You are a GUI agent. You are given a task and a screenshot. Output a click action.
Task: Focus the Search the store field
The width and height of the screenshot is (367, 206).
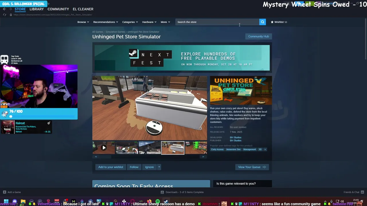[217, 22]
